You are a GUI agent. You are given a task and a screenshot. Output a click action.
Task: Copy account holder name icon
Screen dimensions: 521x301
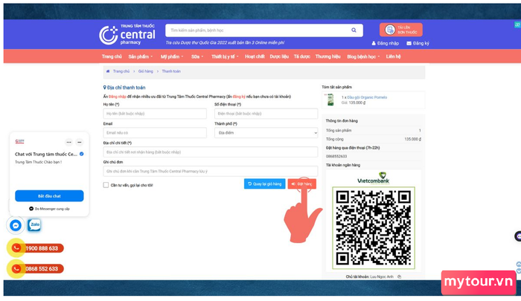pos(399,276)
